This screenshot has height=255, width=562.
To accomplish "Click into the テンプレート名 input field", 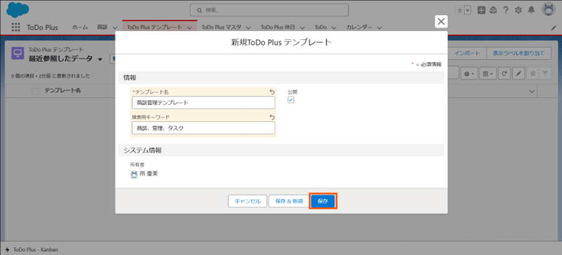I will tap(203, 103).
